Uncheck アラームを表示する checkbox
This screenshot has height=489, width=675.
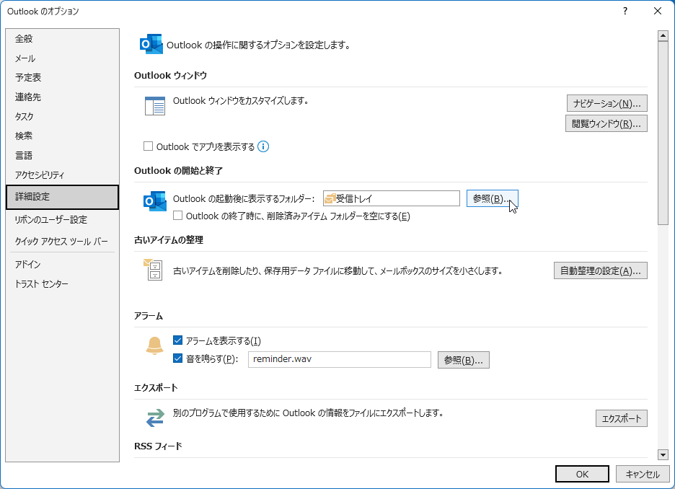[178, 340]
